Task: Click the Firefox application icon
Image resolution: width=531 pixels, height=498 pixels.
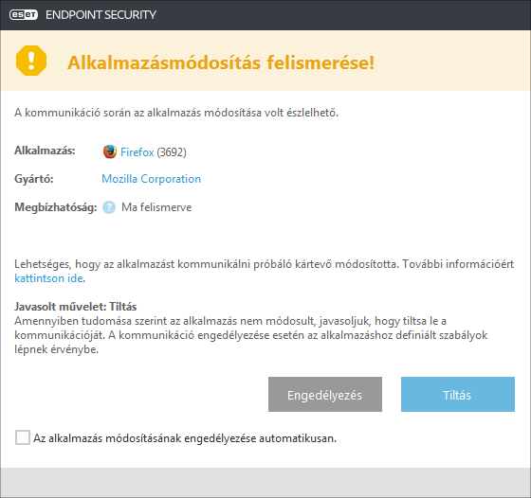Action: [x=110, y=151]
